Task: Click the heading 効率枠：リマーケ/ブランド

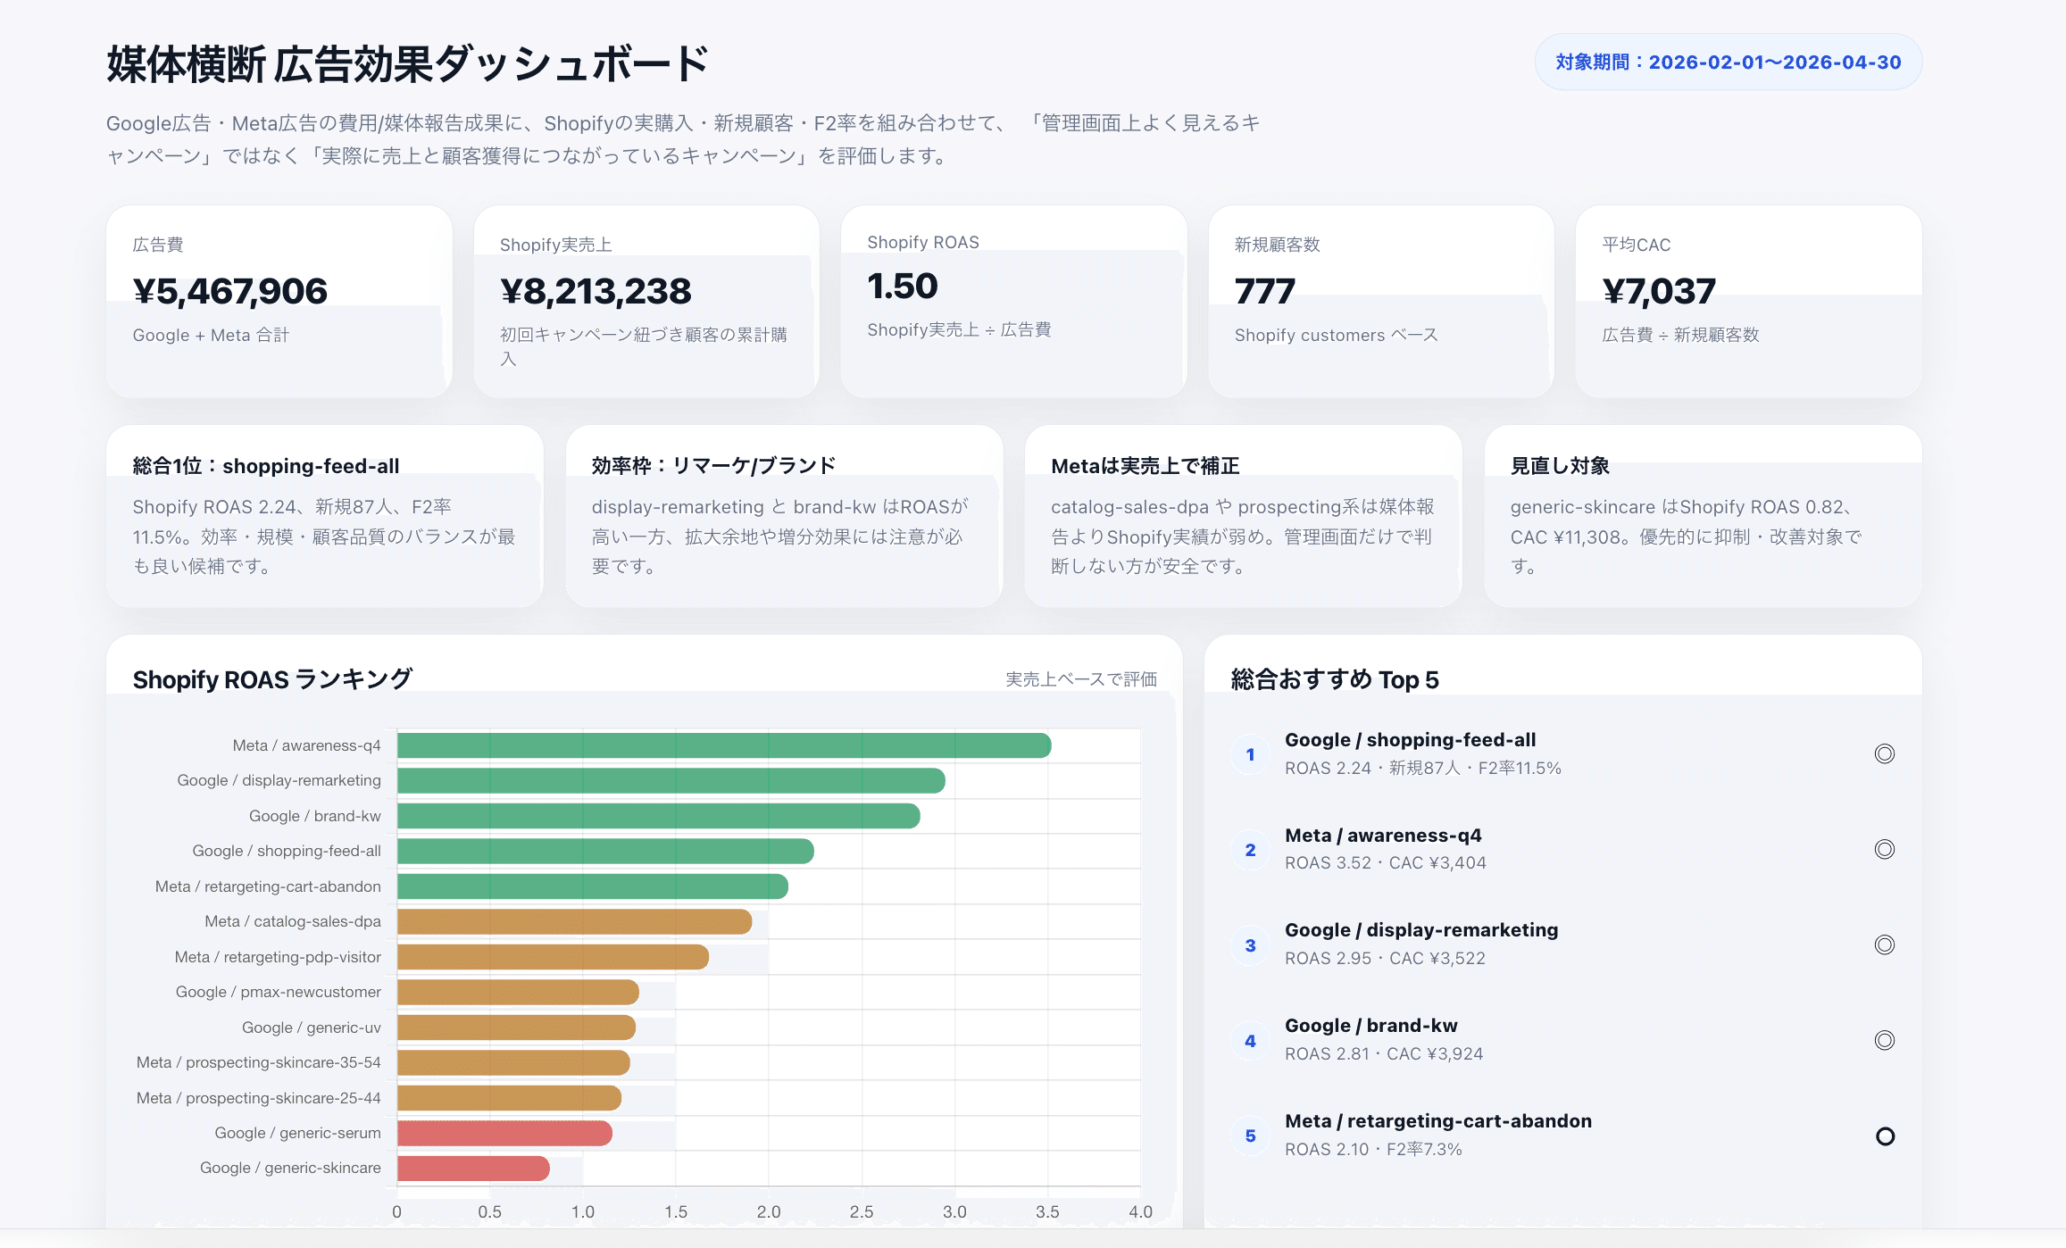Action: (x=714, y=466)
